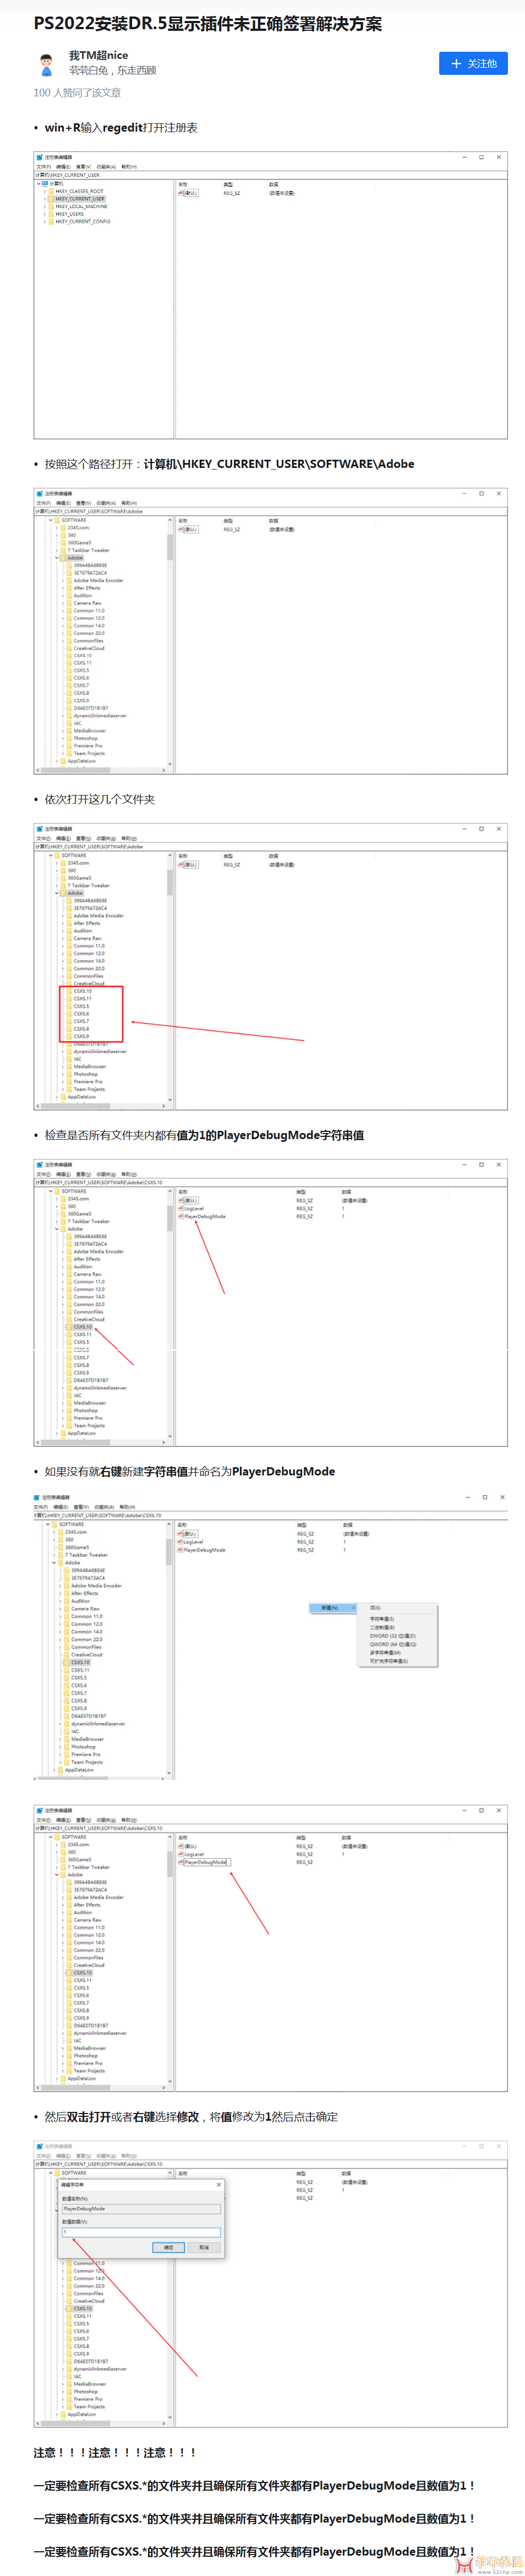Open author profile 我TM超nice
Screen dimensions: 525x2576
pos(98,56)
